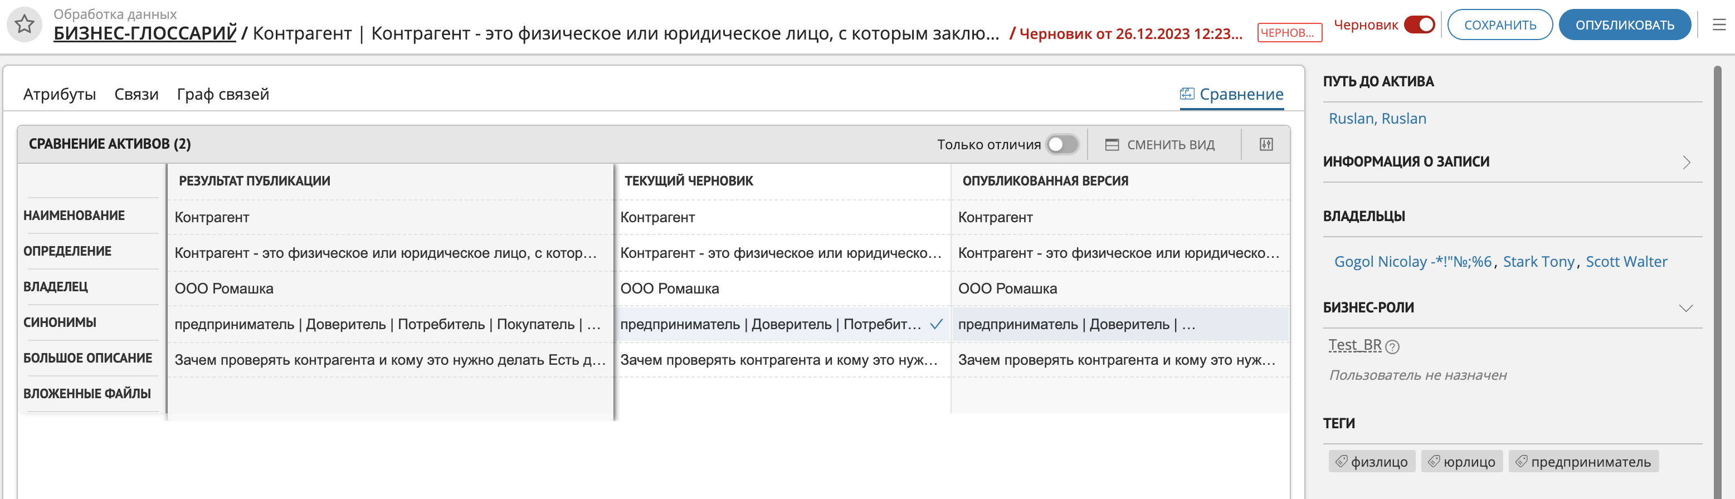Click the tag icon on физлицо
This screenshot has height=499, width=1735.
coord(1342,461)
